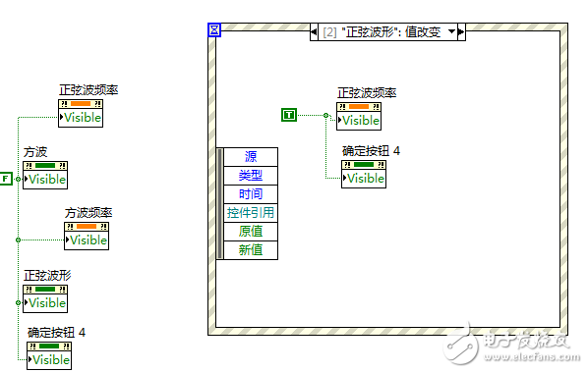Viewport: 588px width, 373px height.
Task: Go to the previous event case
Action: pos(314,31)
